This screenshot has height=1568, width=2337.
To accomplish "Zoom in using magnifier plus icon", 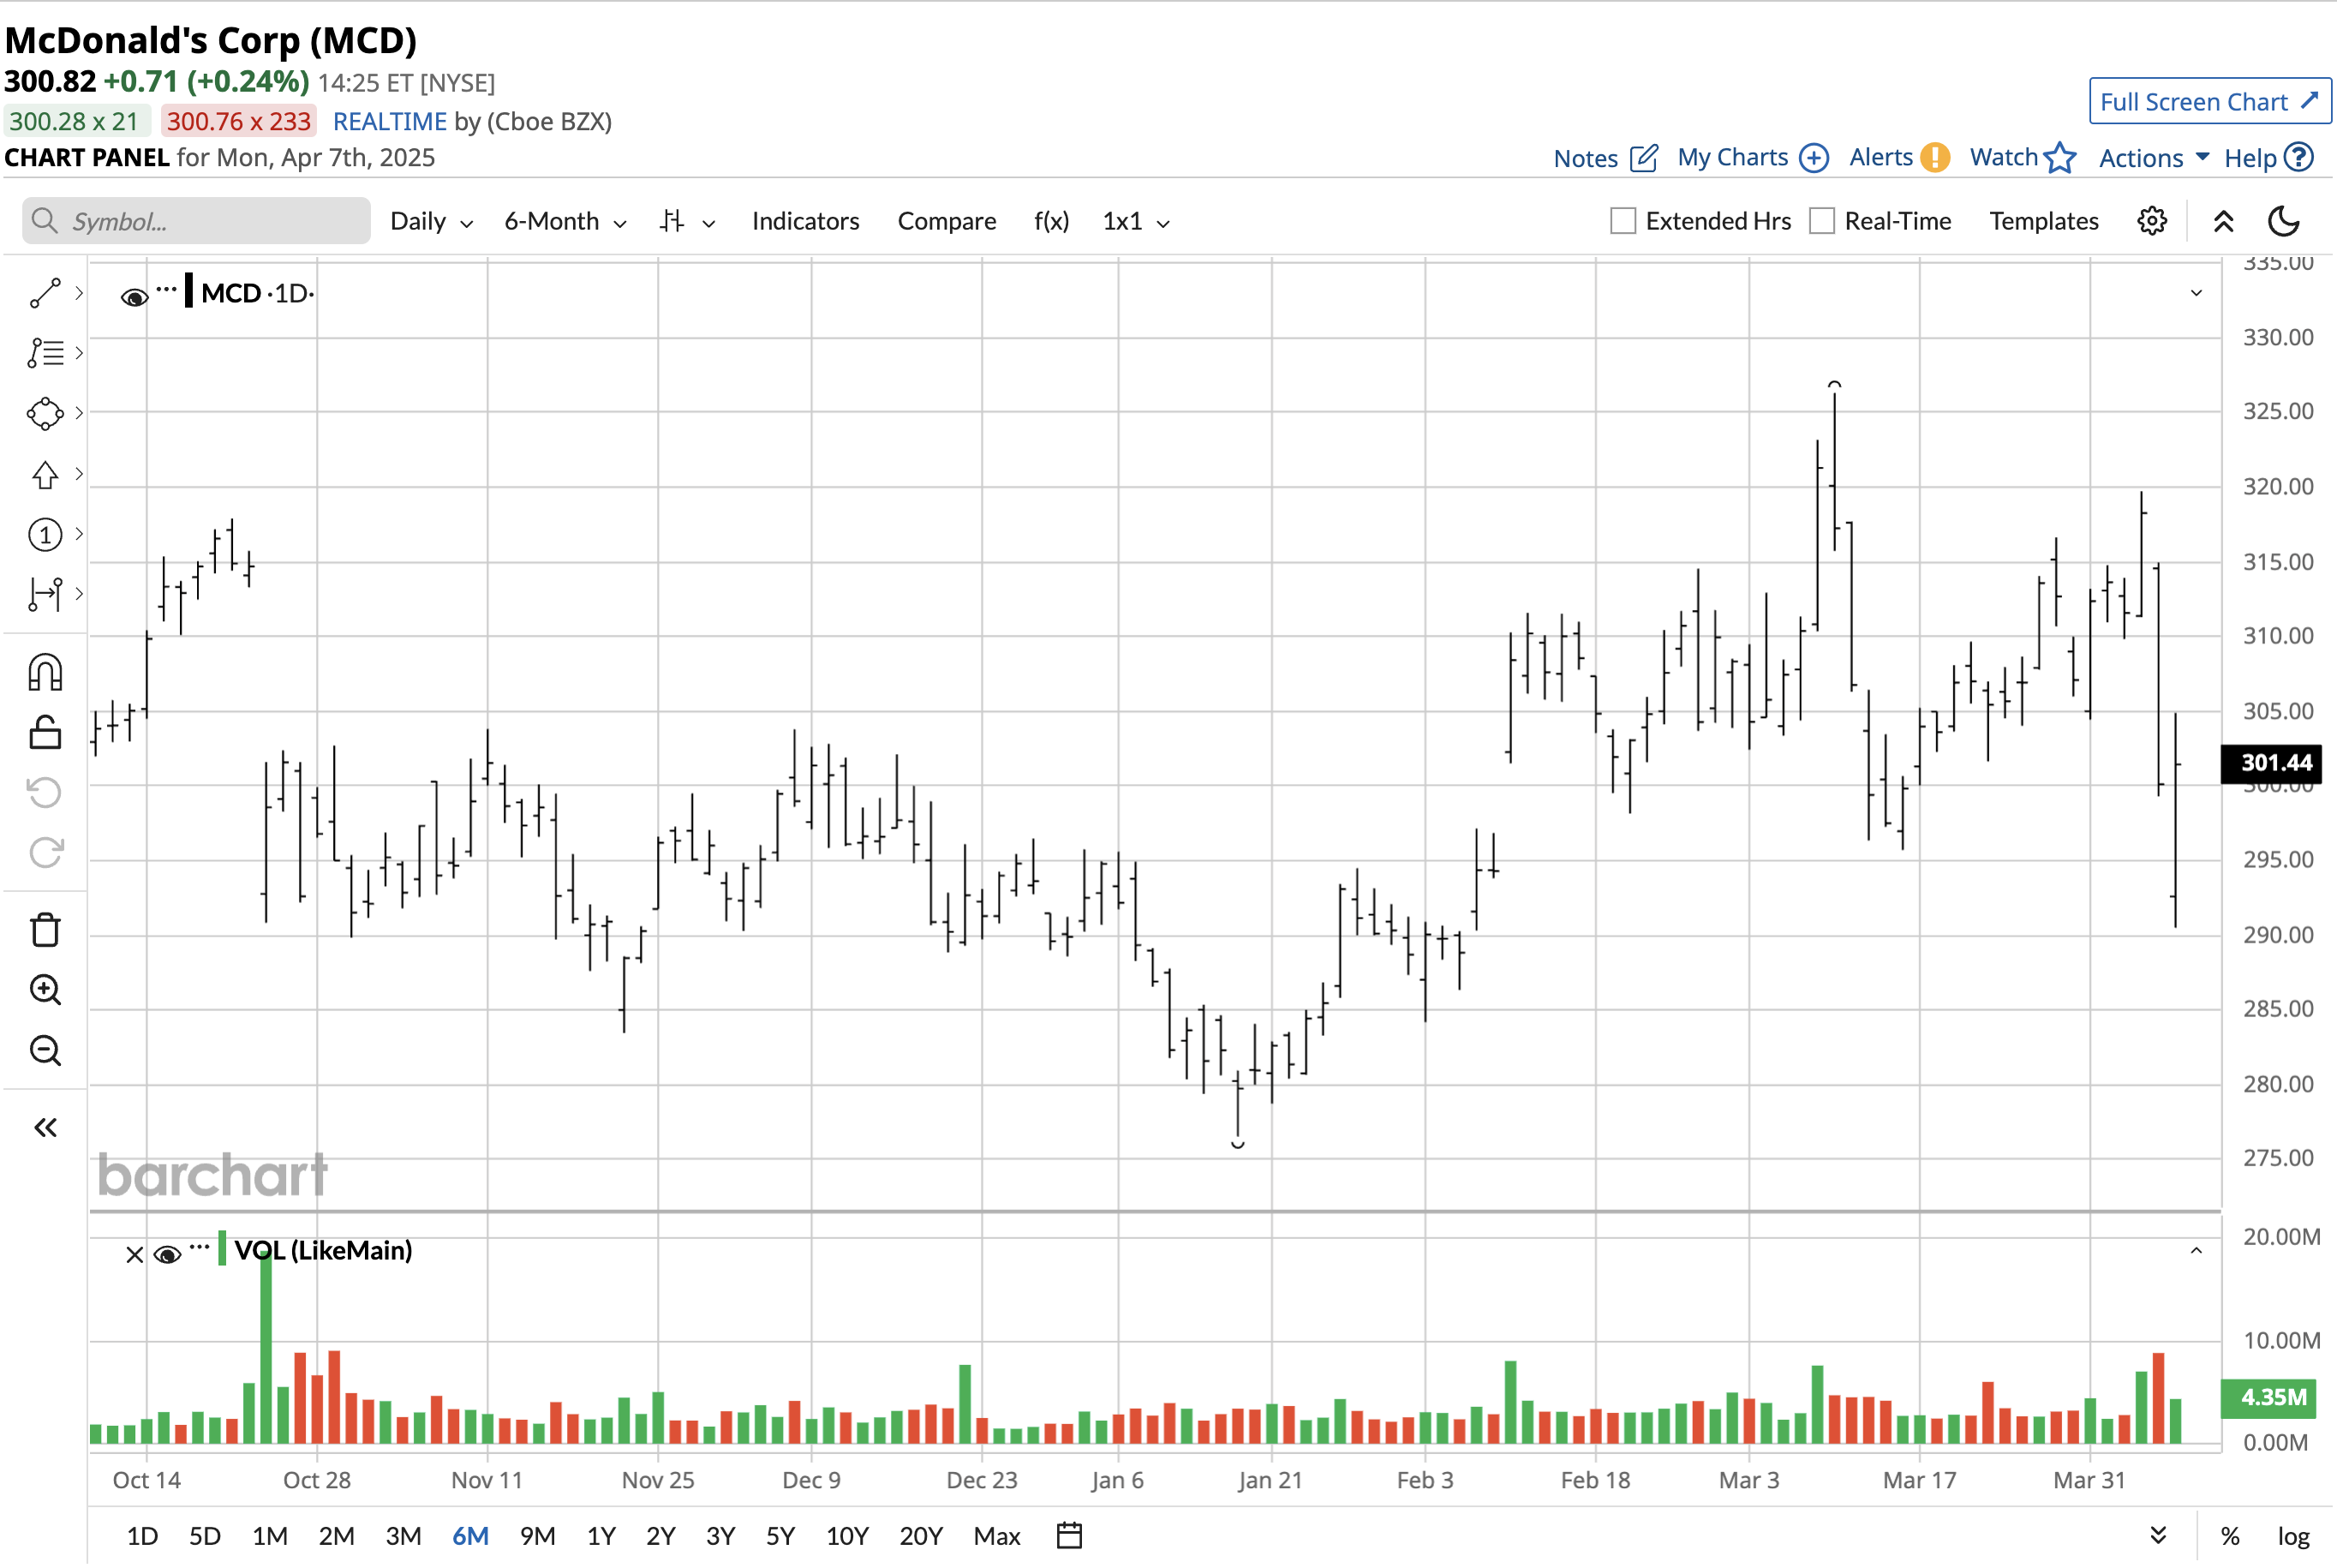I will (45, 990).
